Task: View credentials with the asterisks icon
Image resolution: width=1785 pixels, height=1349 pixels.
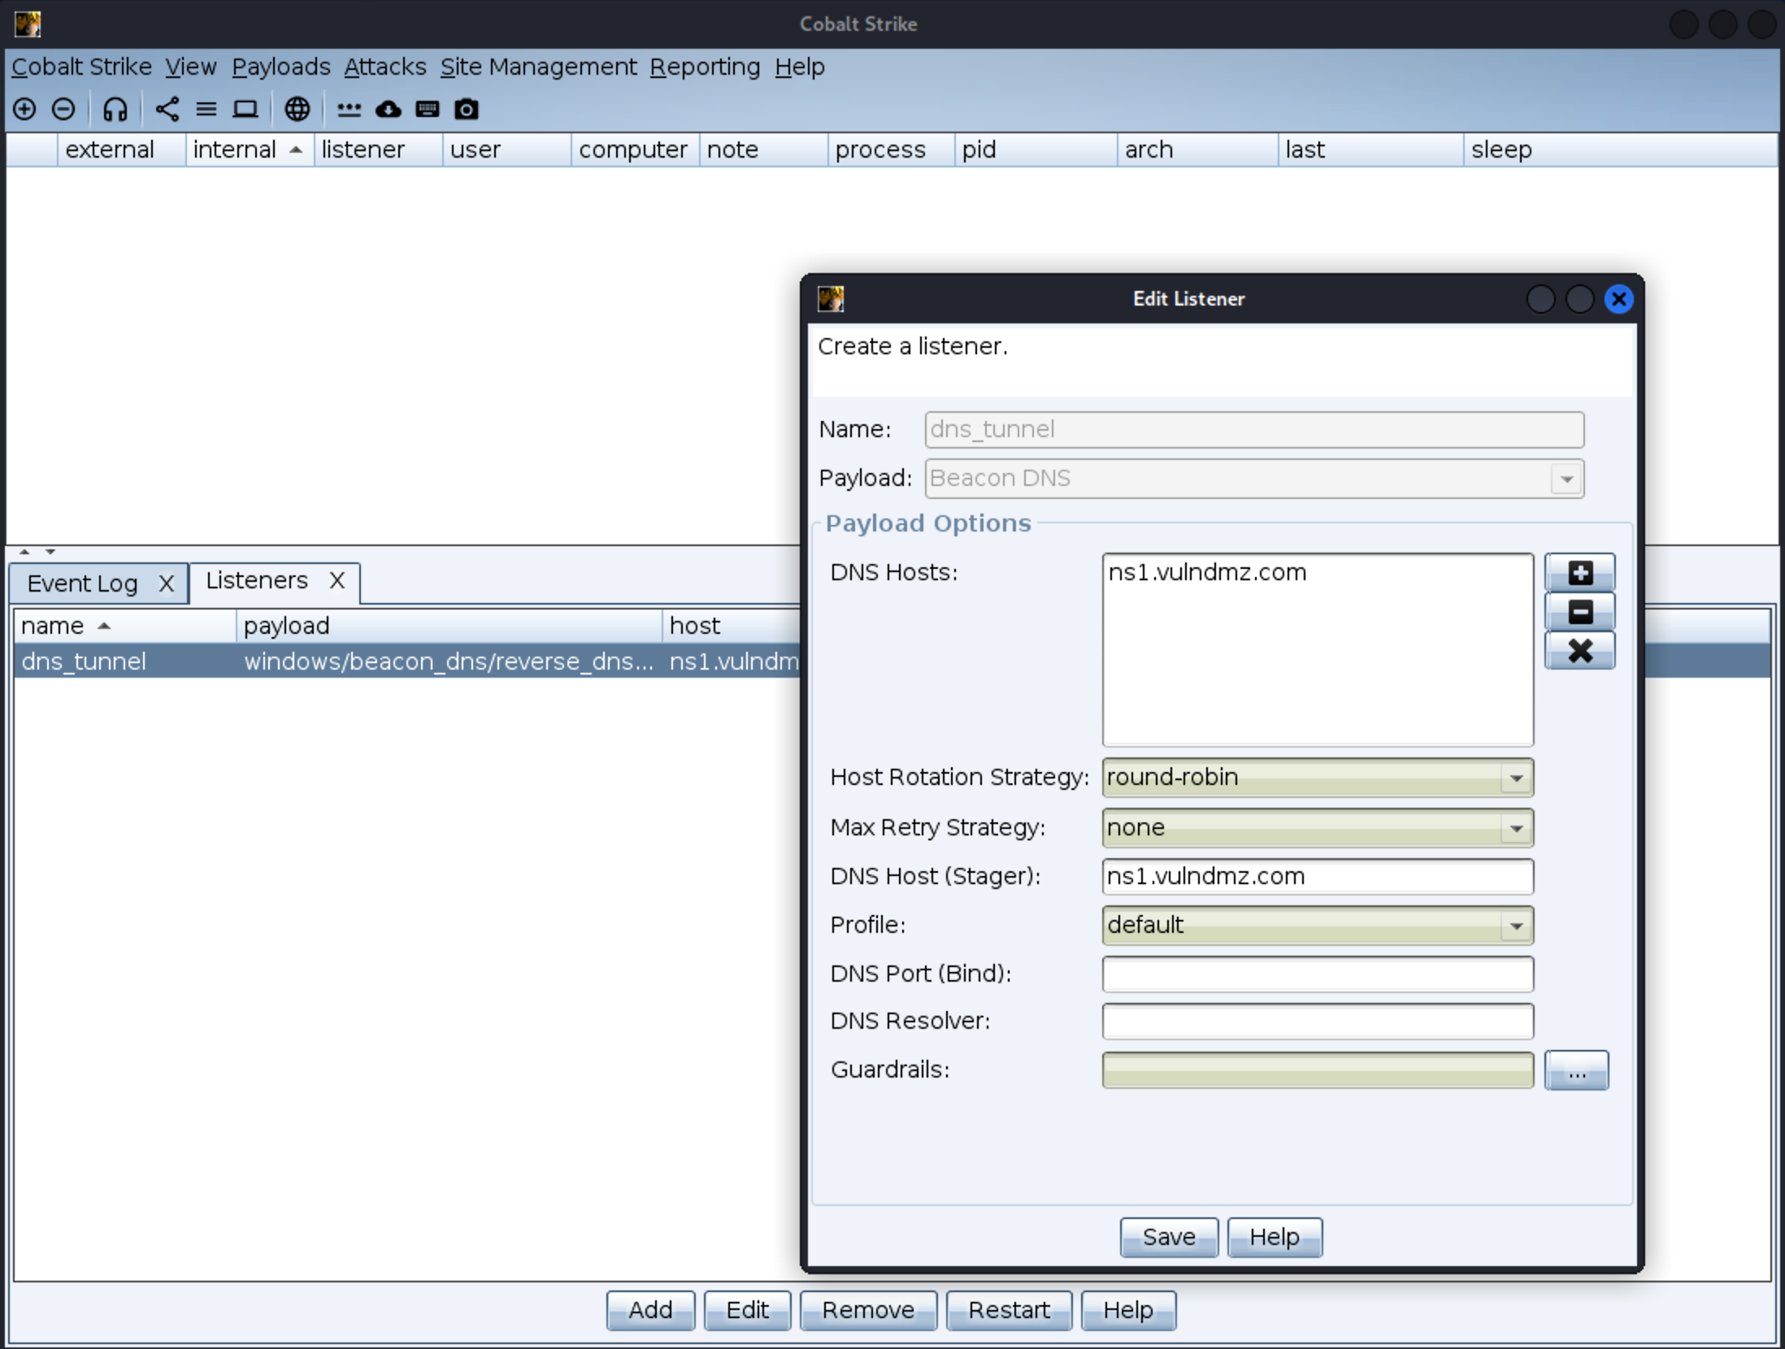Action: point(350,109)
